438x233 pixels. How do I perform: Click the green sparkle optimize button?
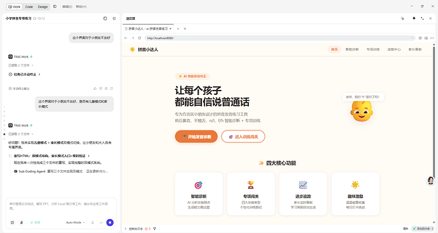click(x=35, y=222)
